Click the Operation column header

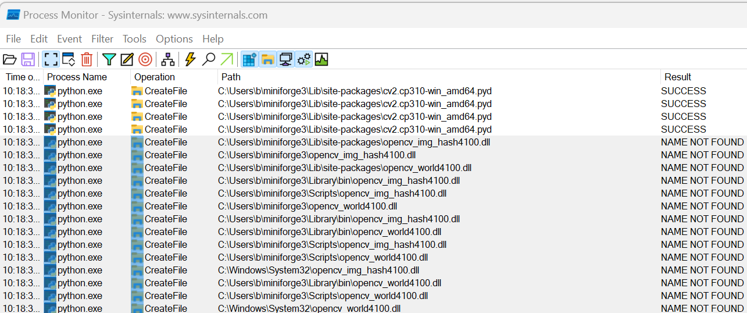tap(174, 77)
